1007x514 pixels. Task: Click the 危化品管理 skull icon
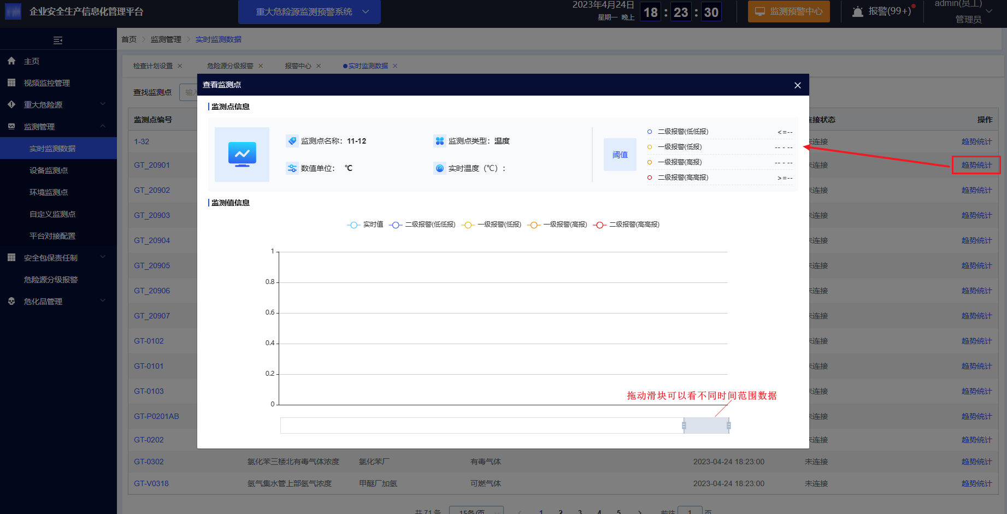tap(11, 301)
